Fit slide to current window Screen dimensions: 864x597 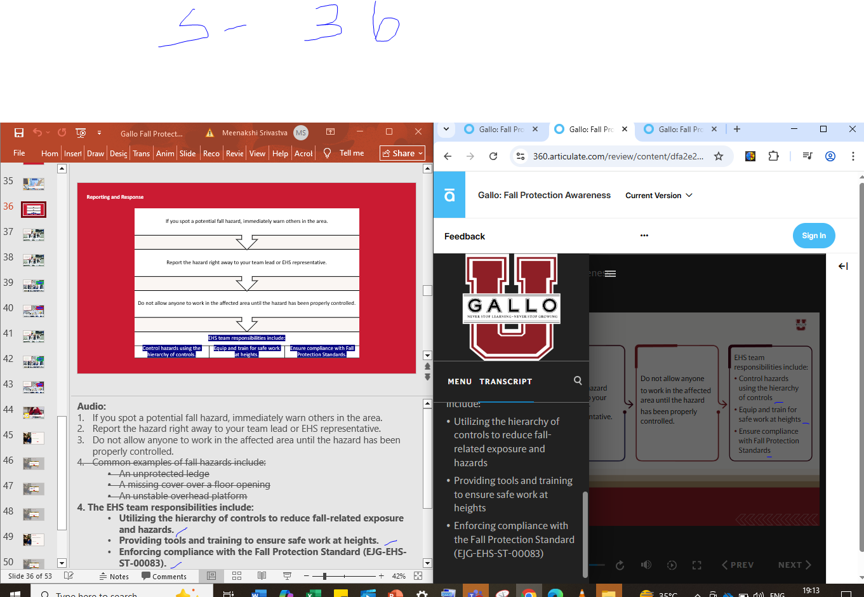(x=418, y=575)
